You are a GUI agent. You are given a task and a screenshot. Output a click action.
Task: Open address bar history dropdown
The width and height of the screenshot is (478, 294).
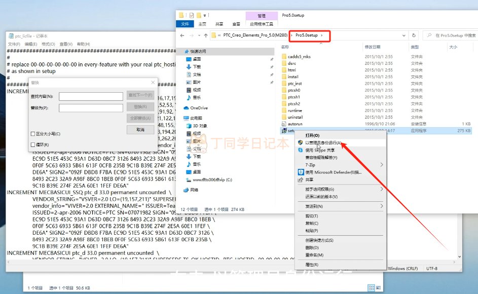coord(403,35)
